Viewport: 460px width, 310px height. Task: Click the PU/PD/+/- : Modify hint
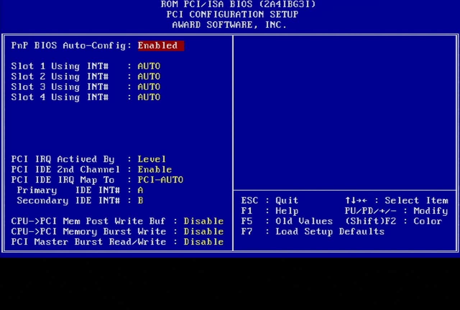click(x=396, y=211)
